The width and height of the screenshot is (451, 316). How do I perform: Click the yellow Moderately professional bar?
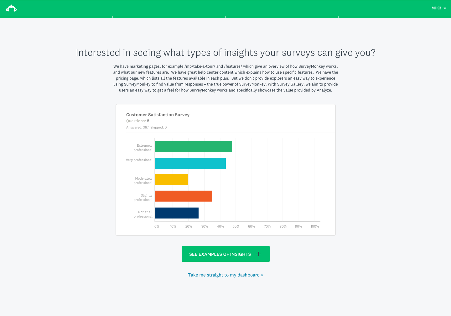pyautogui.click(x=171, y=179)
